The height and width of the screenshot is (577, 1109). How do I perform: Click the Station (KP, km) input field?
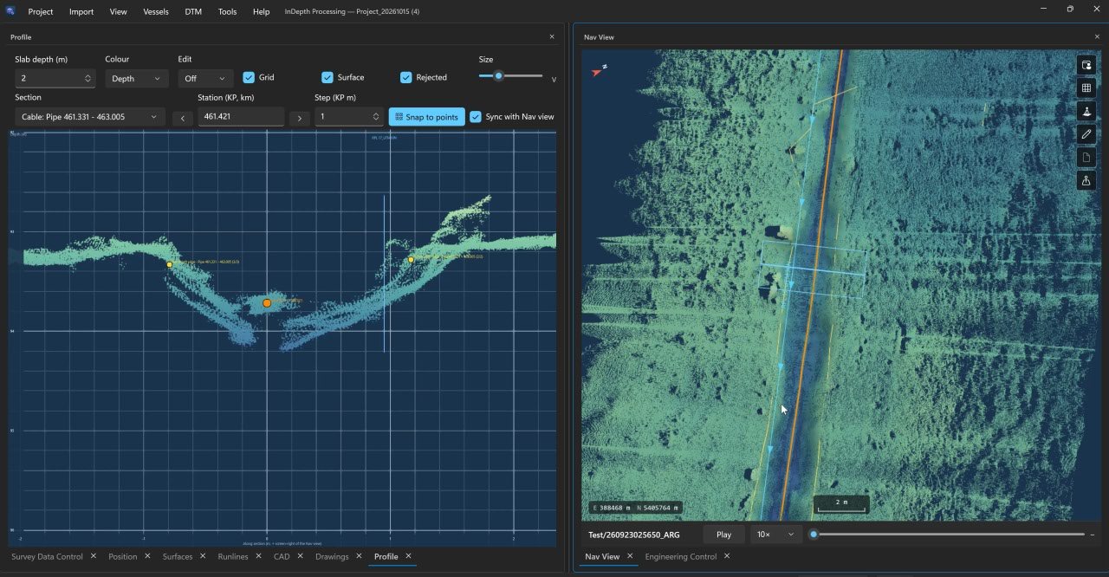click(241, 116)
